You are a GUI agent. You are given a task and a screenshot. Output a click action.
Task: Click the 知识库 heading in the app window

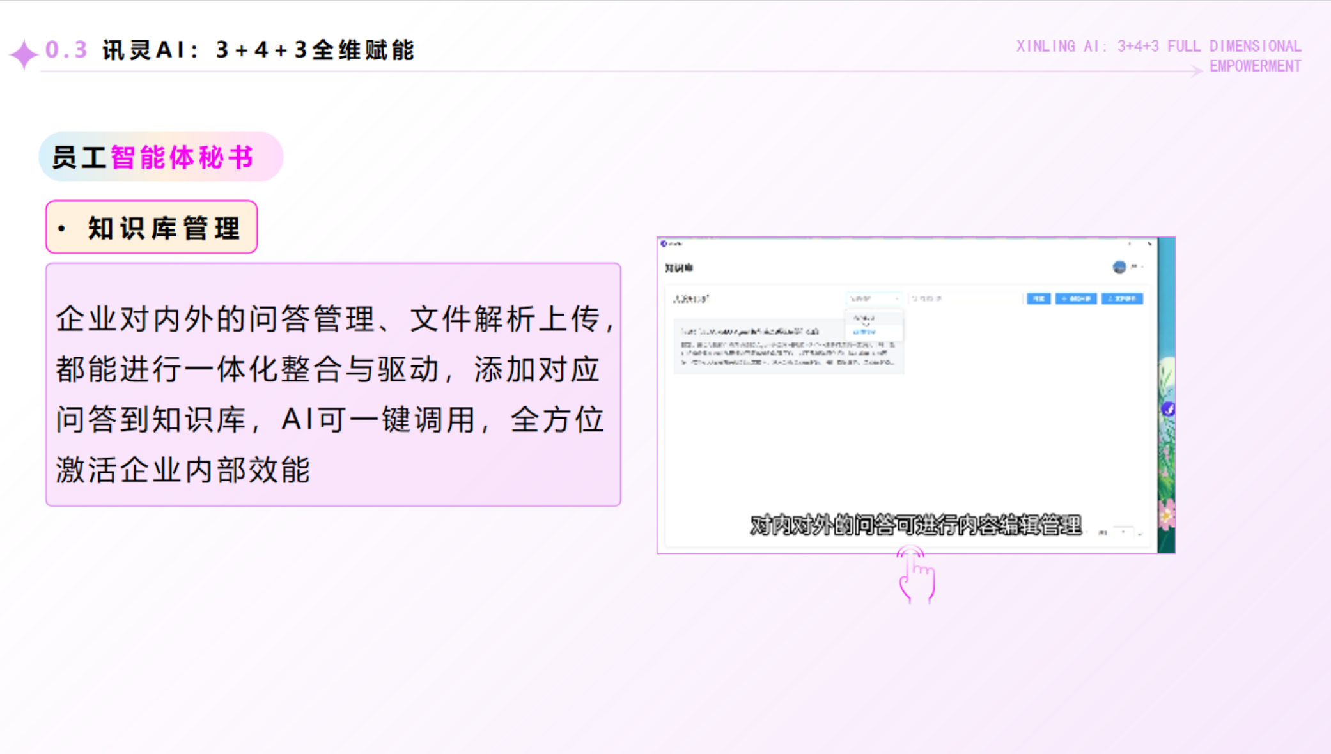point(678,268)
